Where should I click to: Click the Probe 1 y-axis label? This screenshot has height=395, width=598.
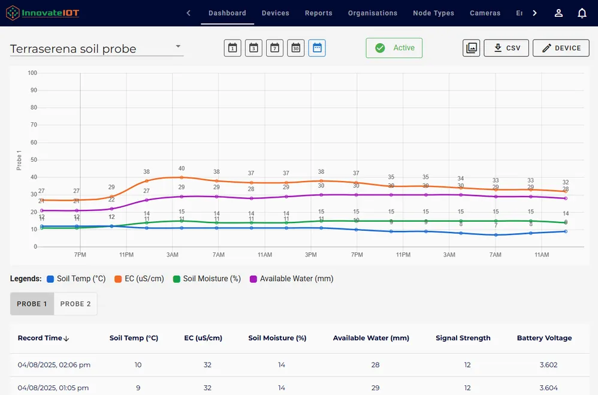[19, 160]
